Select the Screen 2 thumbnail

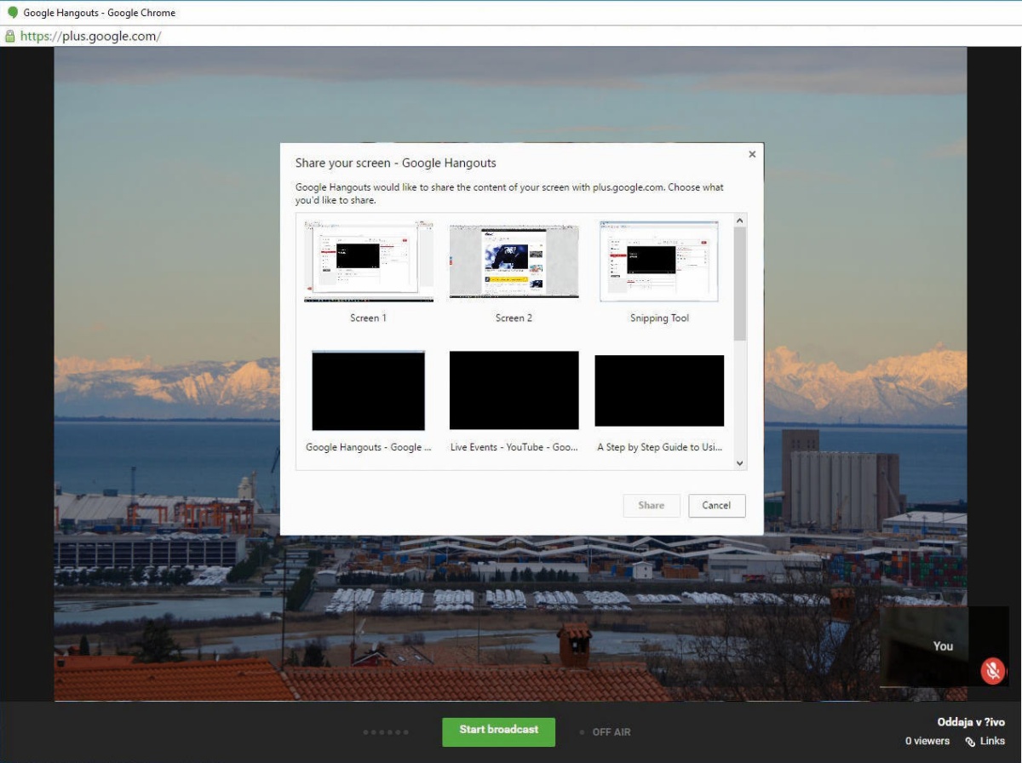click(514, 262)
